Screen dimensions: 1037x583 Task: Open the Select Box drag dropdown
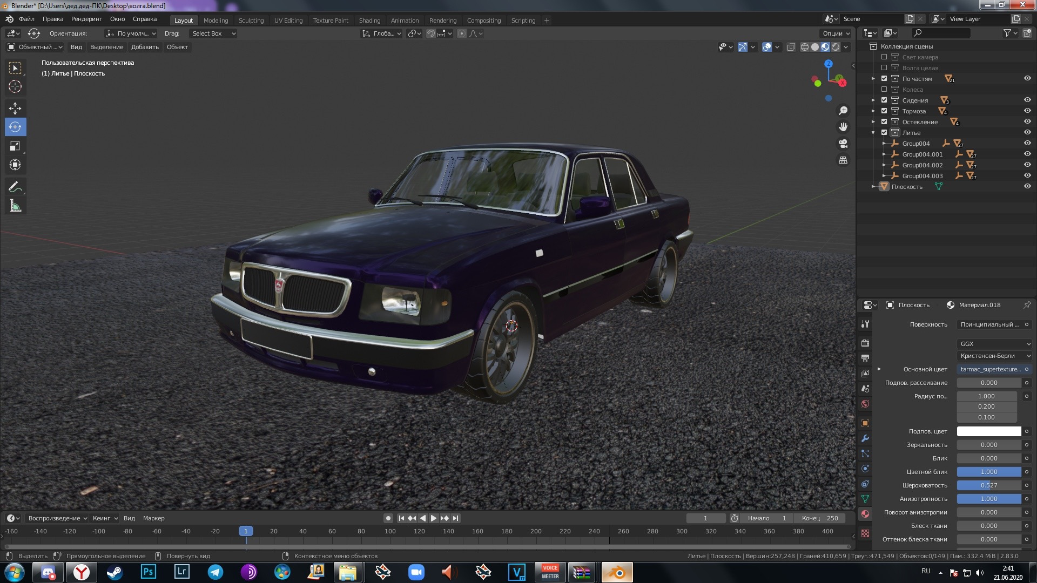214,33
